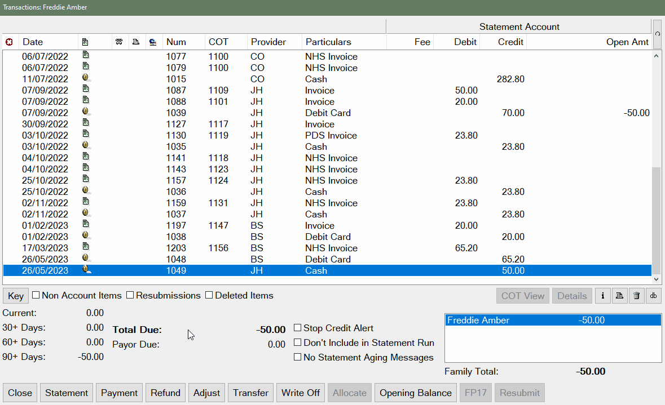The height and width of the screenshot is (405, 665).
Task: Select the 26/05/2023 Cash 50.00 row
Action: tap(327, 270)
